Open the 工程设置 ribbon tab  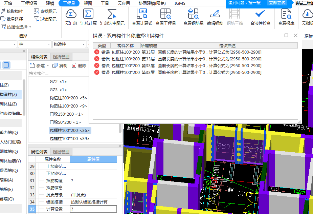pos(29,3)
